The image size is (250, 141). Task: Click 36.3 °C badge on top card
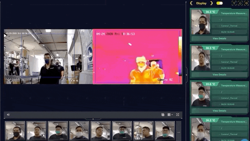pyautogui.click(x=210, y=12)
